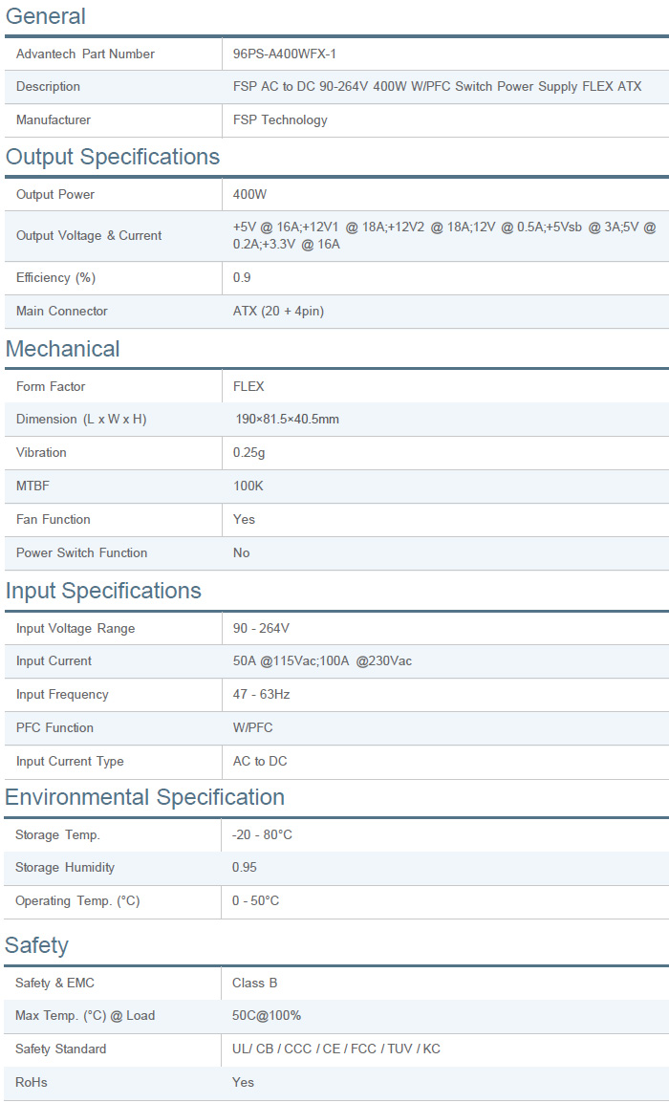This screenshot has height=1103, width=669.
Task: Click the Environmental Specification heading
Action: click(144, 797)
